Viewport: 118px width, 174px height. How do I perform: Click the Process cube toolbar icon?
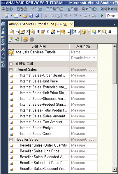pos(11,39)
